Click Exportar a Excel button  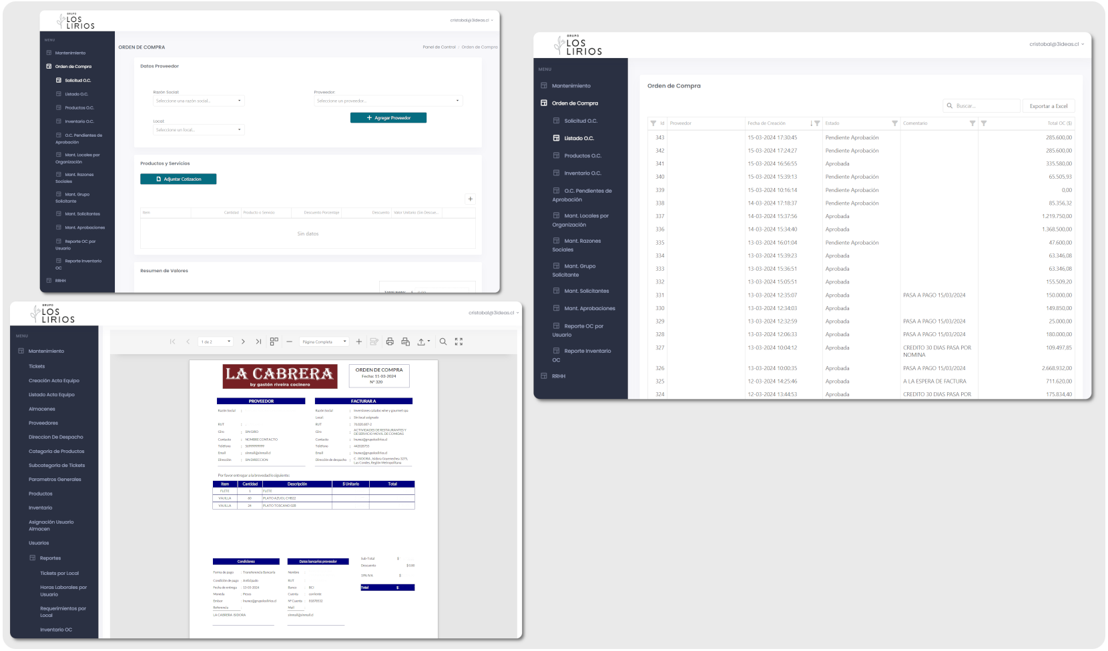(x=1048, y=106)
